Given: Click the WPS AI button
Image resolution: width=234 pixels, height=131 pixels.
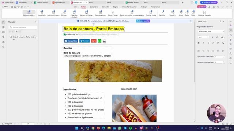Looking at the screenshot, I should coord(201,7).
